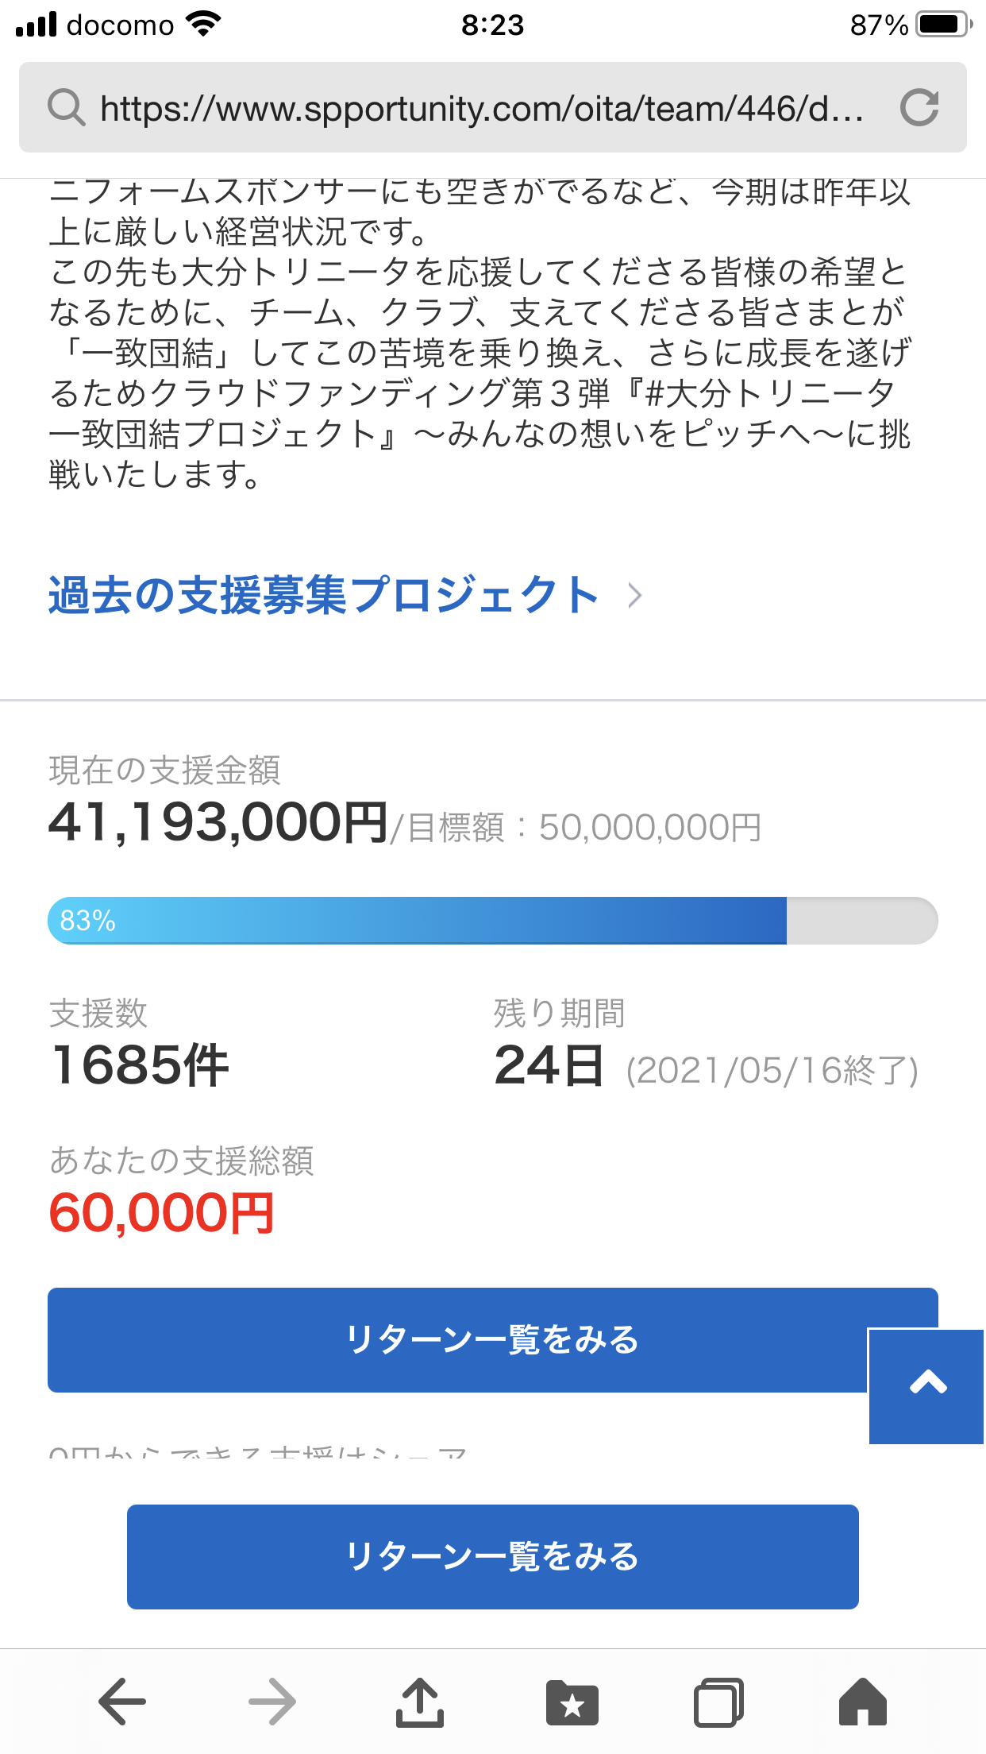Go to browser home icon

[x=863, y=1702]
